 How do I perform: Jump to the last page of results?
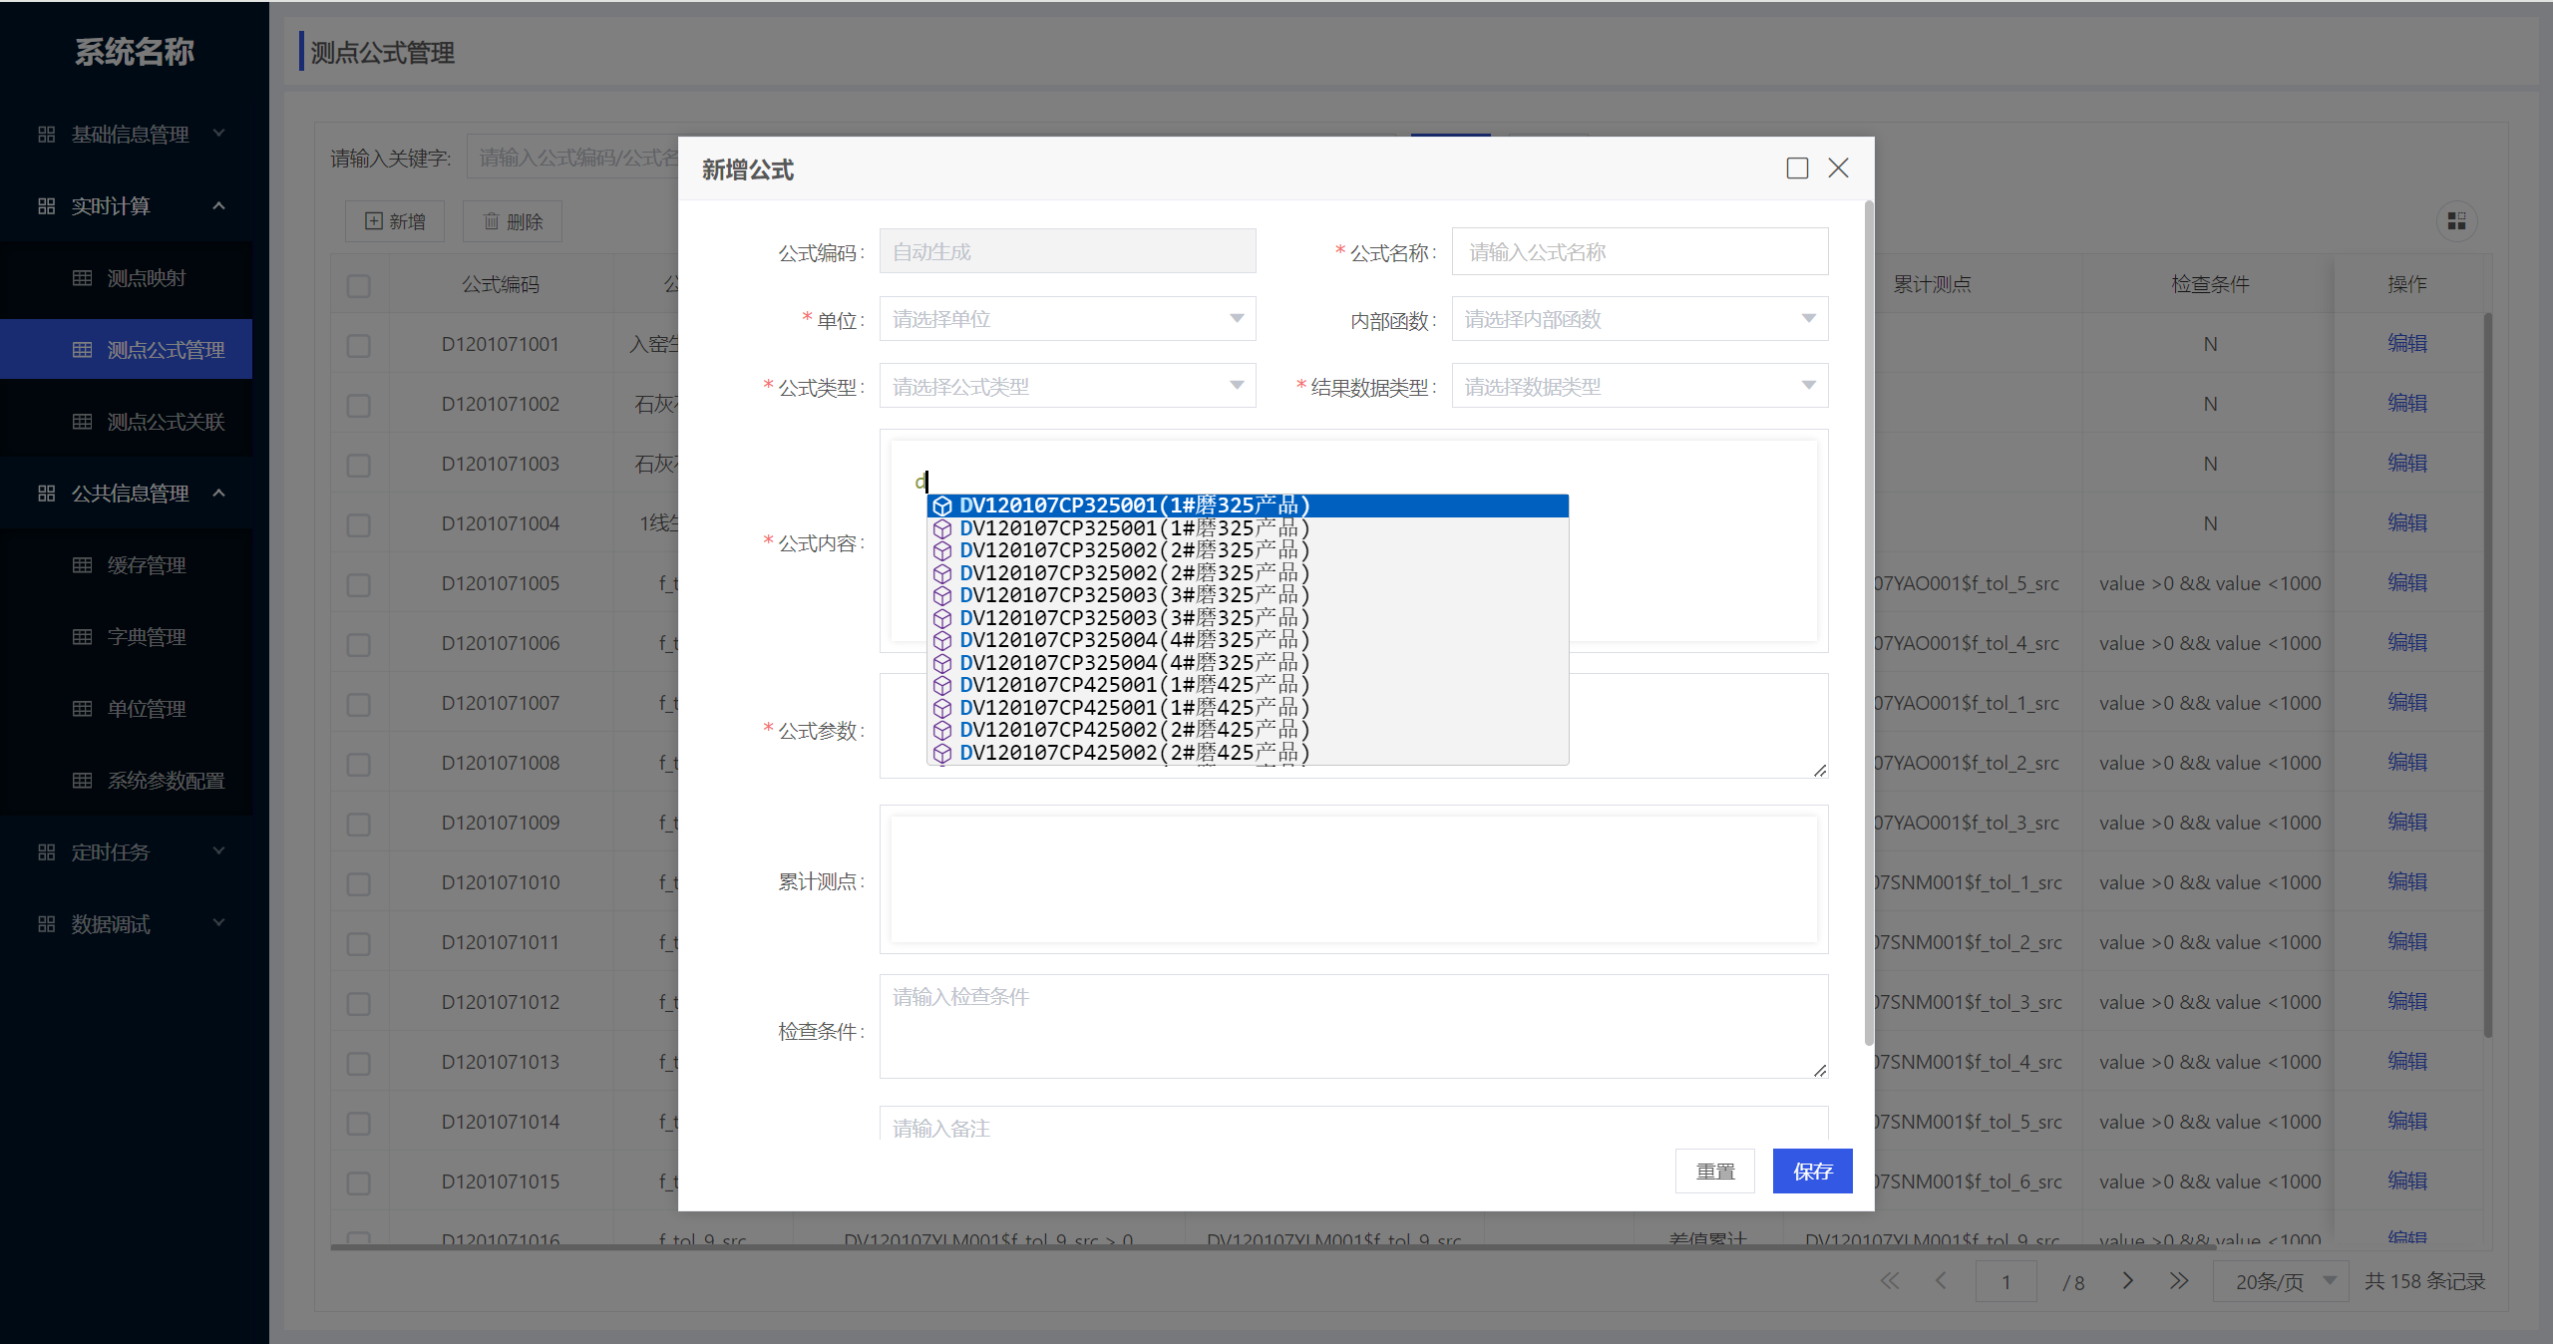click(2179, 1281)
